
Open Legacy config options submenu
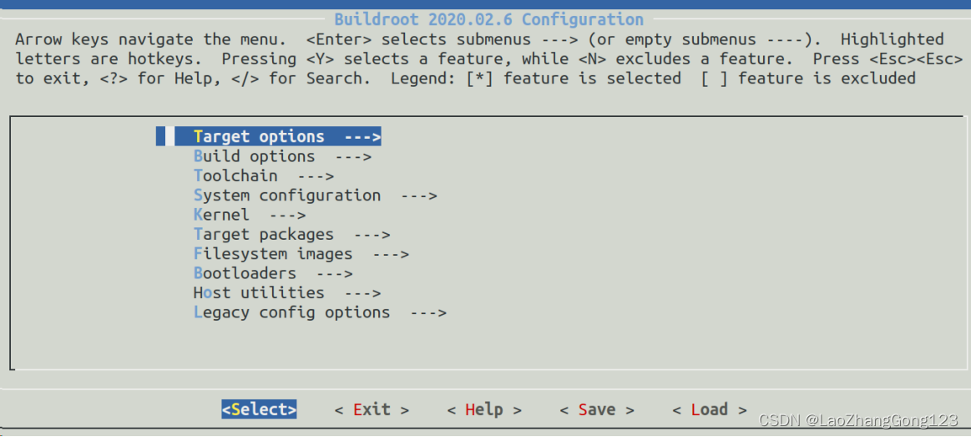coord(320,313)
